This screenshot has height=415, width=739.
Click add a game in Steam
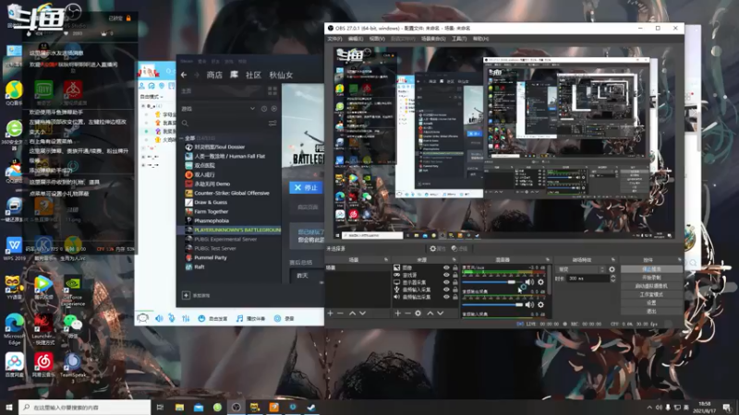[196, 295]
